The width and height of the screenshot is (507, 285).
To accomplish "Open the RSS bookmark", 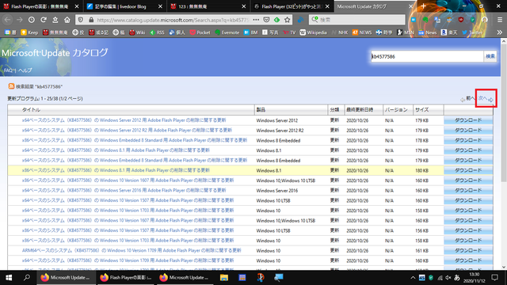I will (x=157, y=32).
